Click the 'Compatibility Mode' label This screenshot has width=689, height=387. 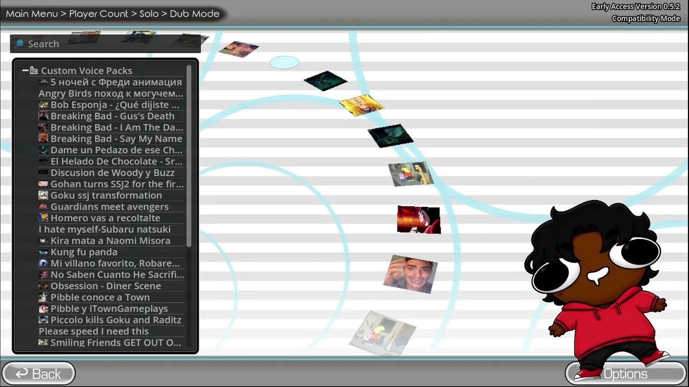click(x=646, y=18)
